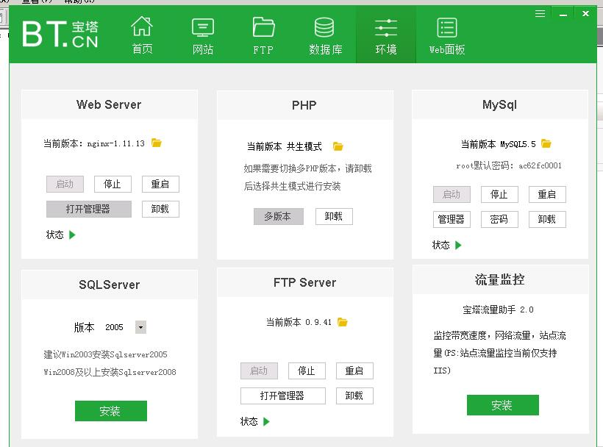
Task: Stop FTP Server with 停止
Action: pos(307,371)
